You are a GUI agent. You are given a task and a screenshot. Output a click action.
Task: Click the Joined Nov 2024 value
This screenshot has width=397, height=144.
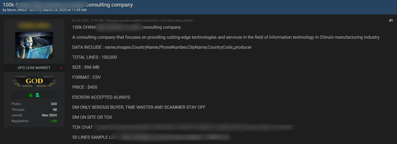[49, 115]
